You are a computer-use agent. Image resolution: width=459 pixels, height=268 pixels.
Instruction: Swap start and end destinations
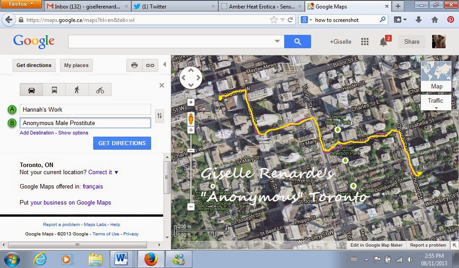160,116
